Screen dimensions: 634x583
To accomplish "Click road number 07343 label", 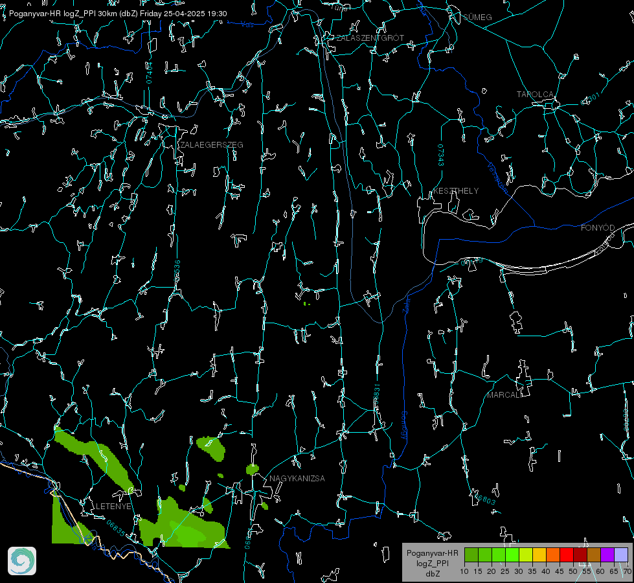I will tap(441, 155).
